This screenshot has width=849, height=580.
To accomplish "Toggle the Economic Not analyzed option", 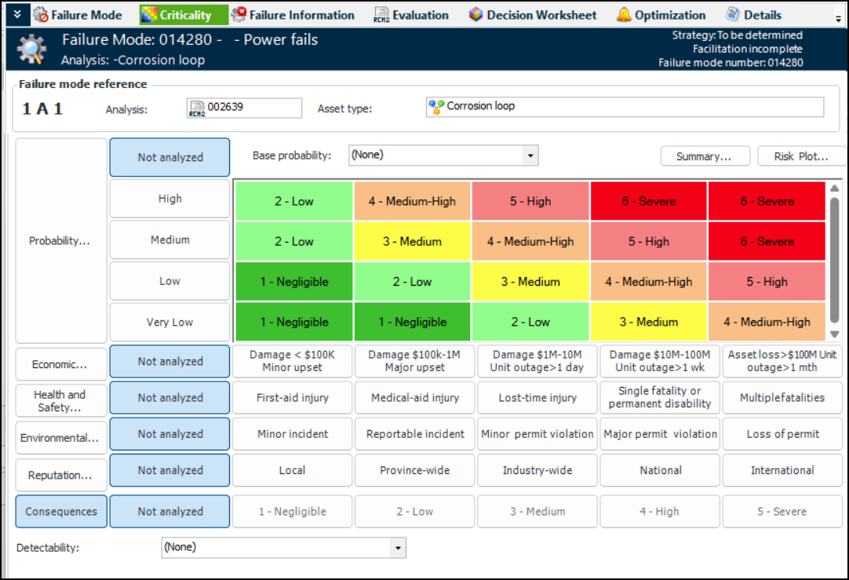I will 169,362.
